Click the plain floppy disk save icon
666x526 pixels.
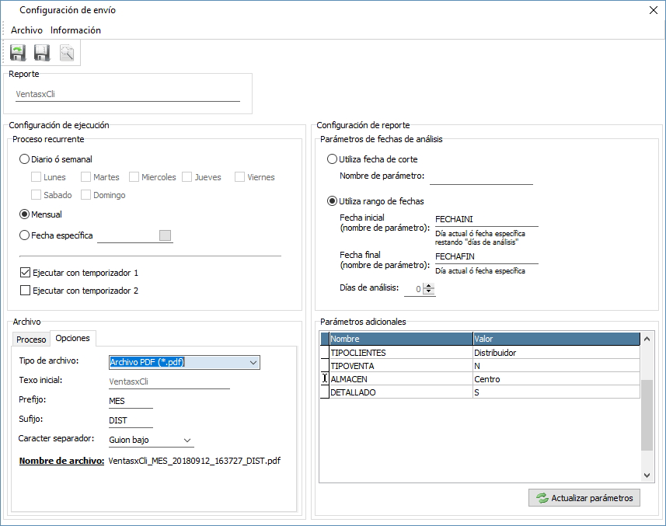coord(42,53)
